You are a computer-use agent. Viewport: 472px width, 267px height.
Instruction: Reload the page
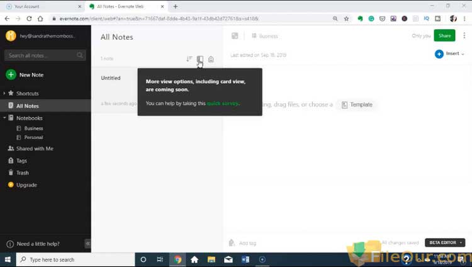(x=29, y=19)
